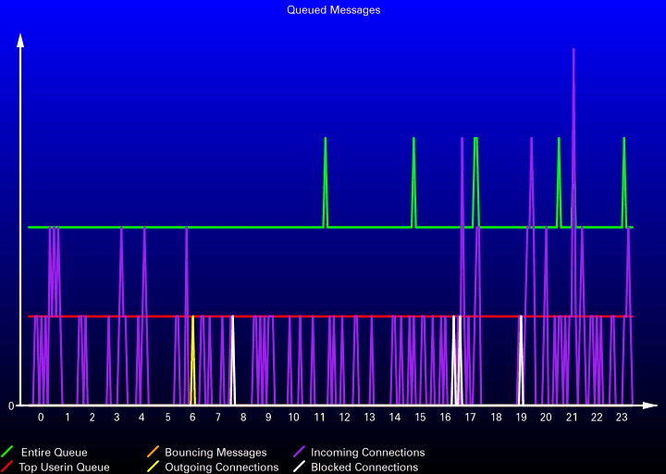This screenshot has width=666, height=474.
Task: Select the Incoming Connections legend label
Action: coord(367,453)
